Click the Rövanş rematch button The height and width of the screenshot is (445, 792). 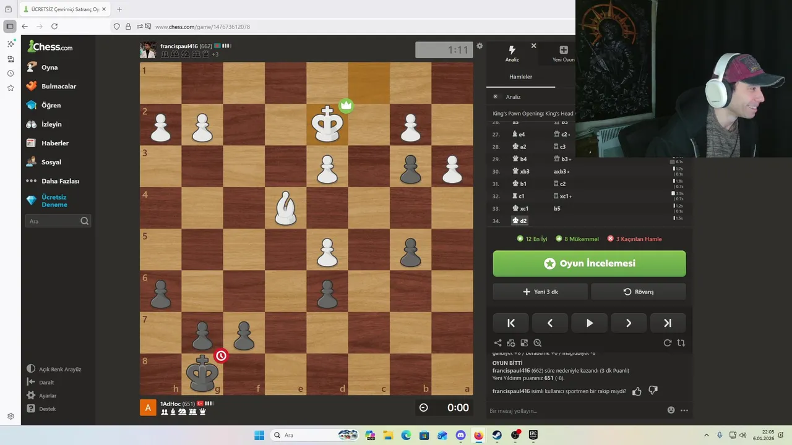639,292
